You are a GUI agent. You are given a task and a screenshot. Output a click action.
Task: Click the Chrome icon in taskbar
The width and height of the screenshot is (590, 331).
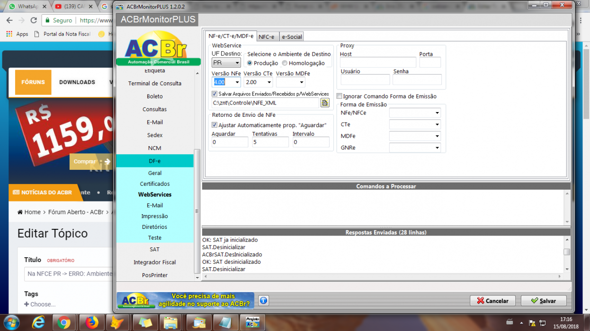(64, 322)
